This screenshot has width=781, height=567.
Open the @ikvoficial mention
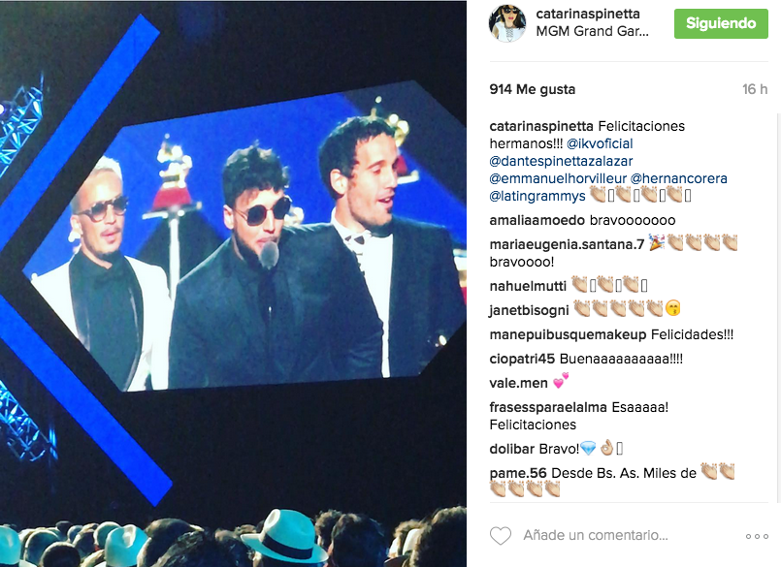coord(600,143)
